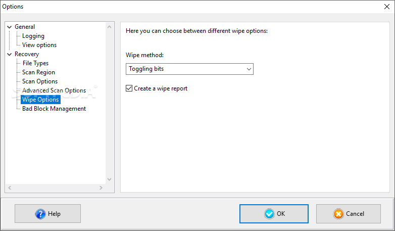Collapse the Recovery tree node

pos(10,54)
